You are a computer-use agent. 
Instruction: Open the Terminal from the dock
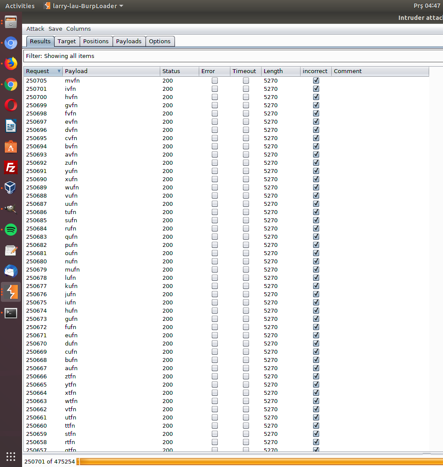[x=11, y=313]
